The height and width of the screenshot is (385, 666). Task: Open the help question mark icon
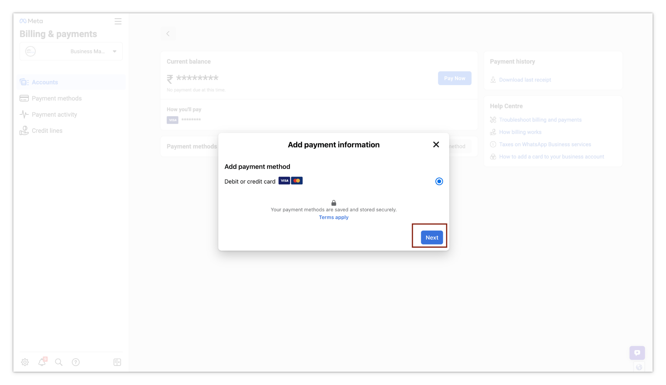pos(76,362)
